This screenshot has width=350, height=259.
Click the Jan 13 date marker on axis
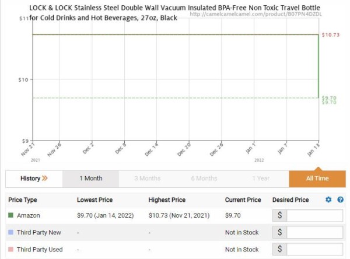[x=313, y=150]
